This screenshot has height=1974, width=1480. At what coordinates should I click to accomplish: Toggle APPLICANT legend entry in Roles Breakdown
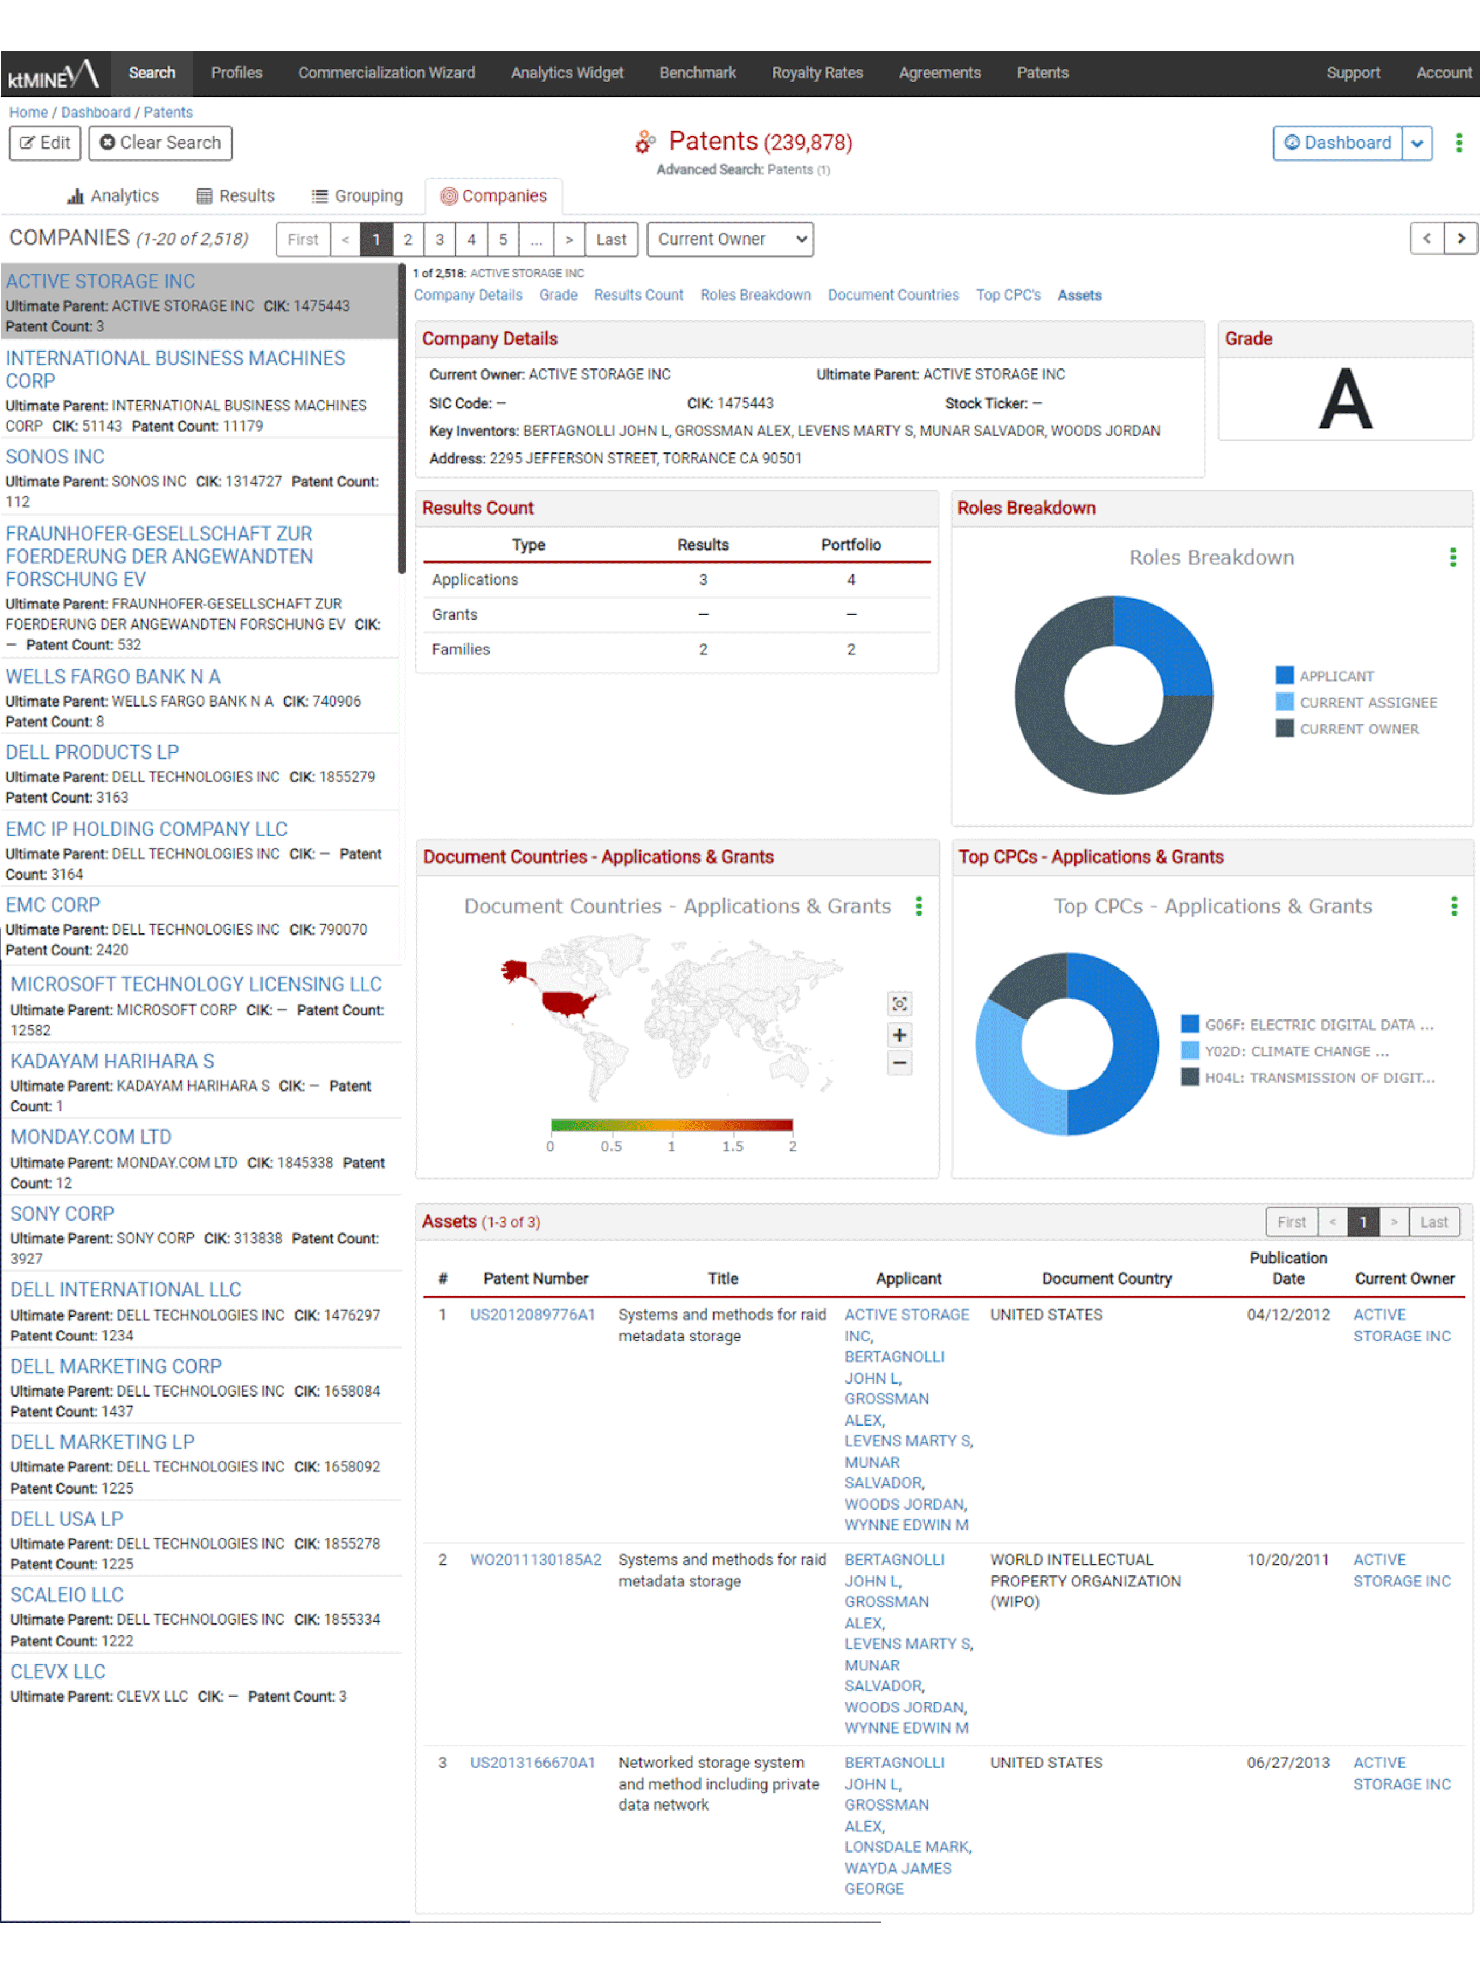coord(1324,676)
